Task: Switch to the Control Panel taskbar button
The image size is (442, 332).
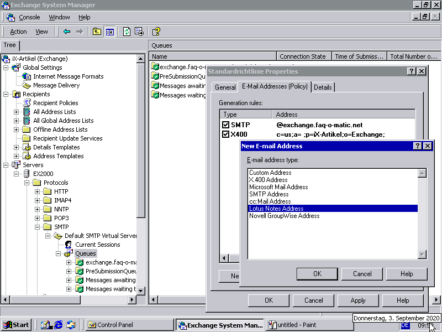Action: [x=130, y=325]
